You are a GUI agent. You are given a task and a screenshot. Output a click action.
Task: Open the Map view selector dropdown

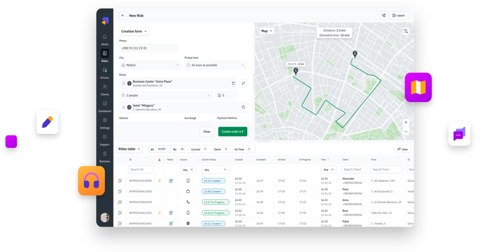tap(265, 31)
